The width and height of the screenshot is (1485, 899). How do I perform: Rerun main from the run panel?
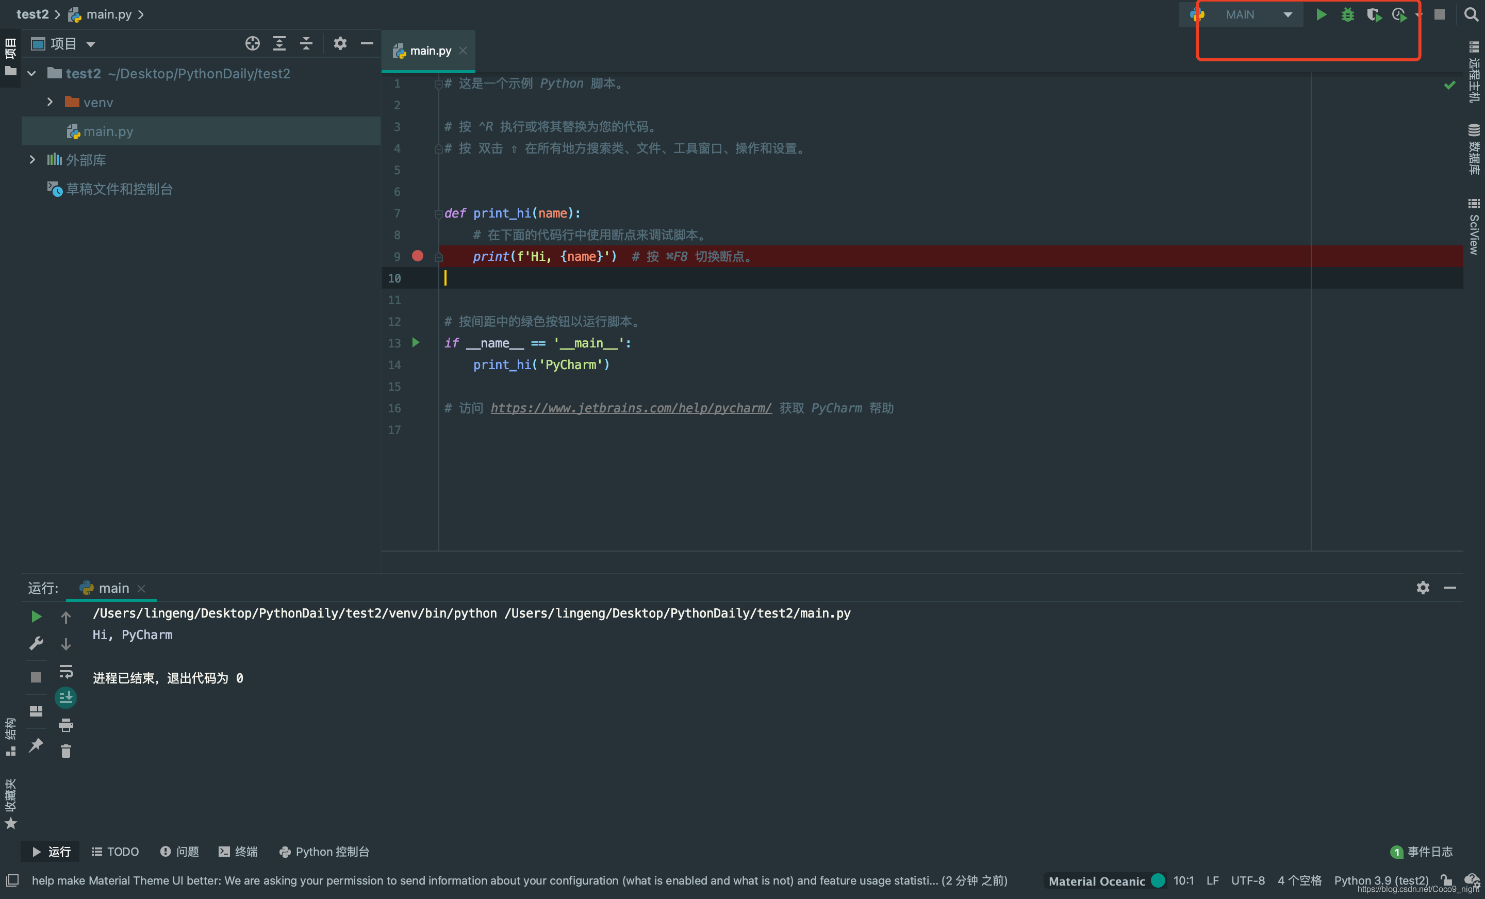coord(36,617)
